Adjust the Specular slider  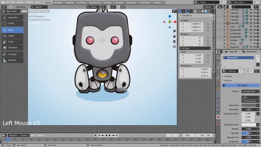(x=249, y=133)
